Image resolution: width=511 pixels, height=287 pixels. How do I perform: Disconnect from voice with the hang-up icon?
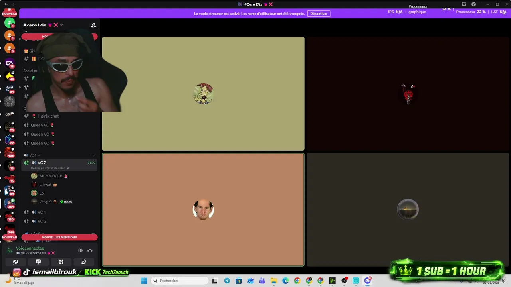click(x=90, y=250)
